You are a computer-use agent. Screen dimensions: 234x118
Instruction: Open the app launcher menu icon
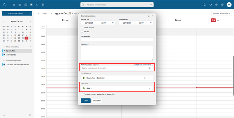click(14, 5)
